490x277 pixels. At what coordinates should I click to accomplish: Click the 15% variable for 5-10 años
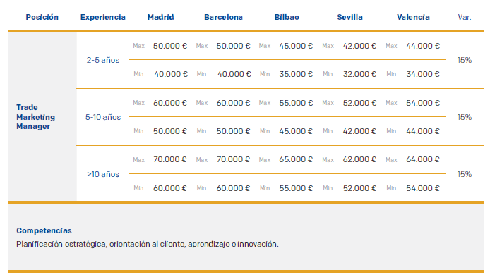[x=465, y=117]
